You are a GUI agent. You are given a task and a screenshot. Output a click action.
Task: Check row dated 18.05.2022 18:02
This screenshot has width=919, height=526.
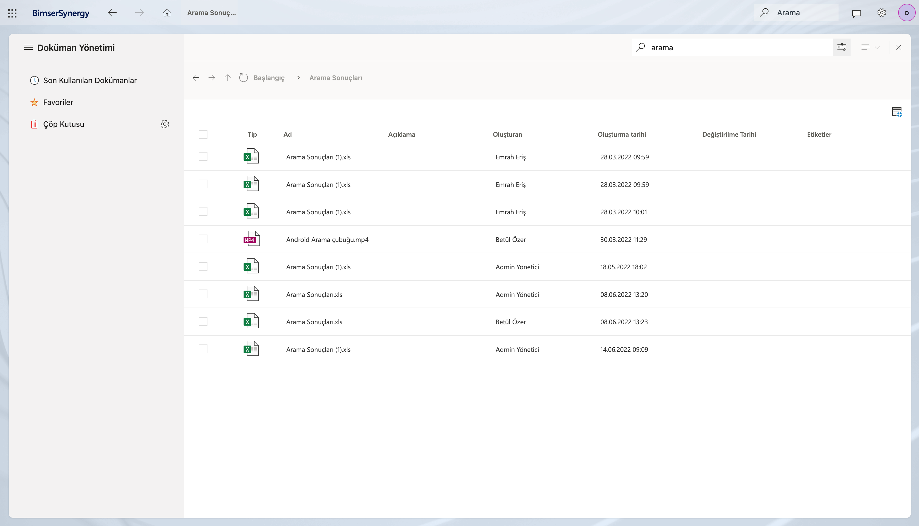pos(203,267)
